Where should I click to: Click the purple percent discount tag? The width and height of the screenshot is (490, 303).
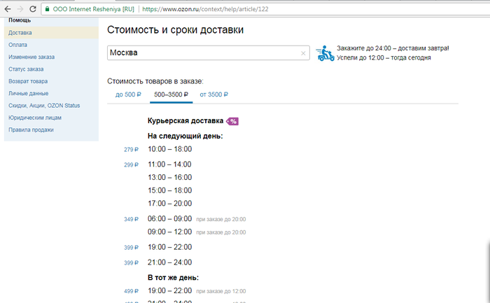click(x=232, y=121)
